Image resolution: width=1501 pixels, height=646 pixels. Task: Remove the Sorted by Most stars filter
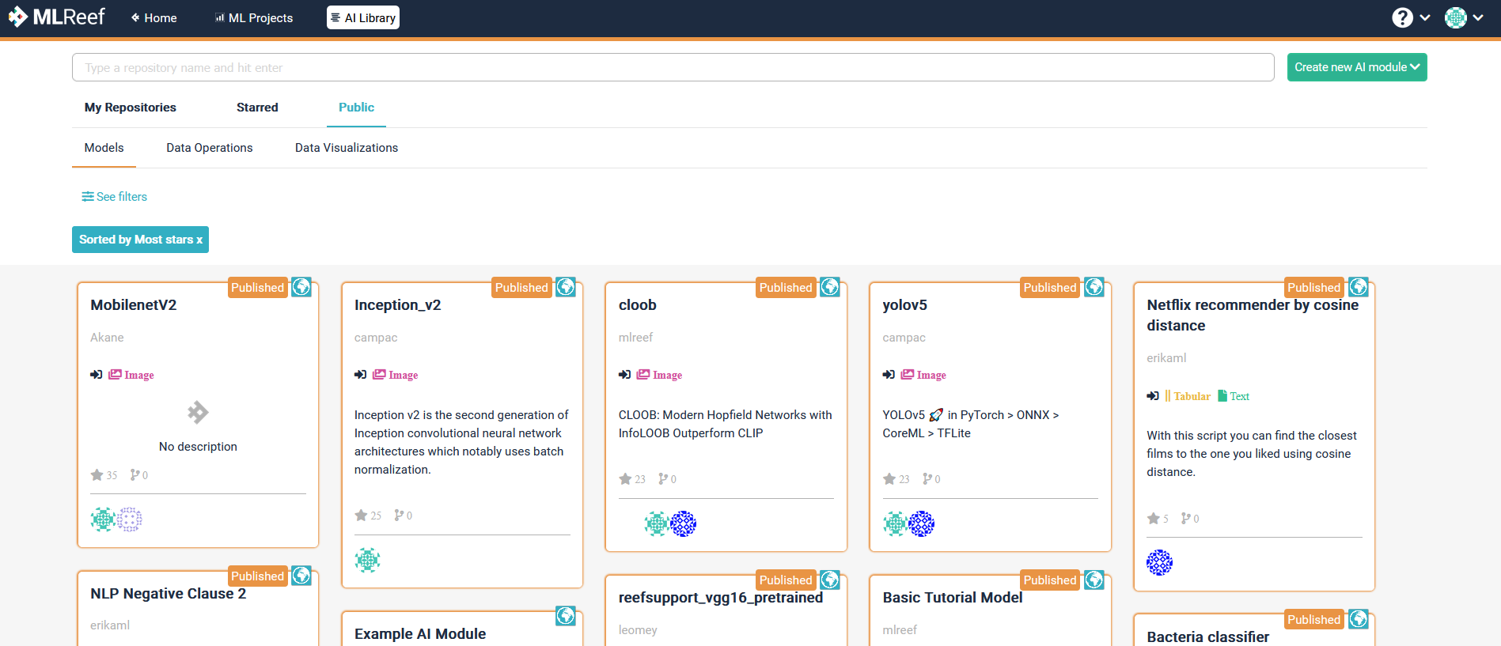click(x=140, y=240)
